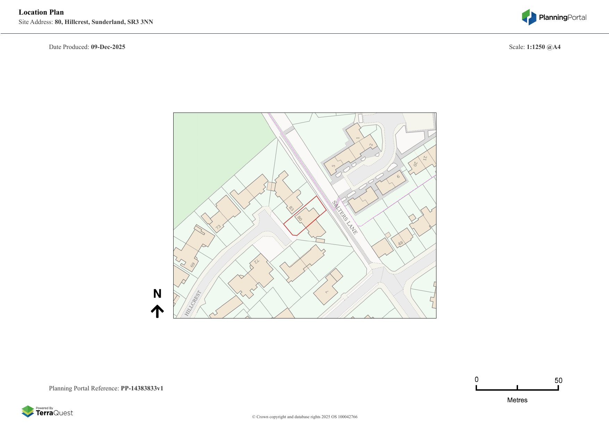Click the TerraQuest layered logo
Screen dimensions: 609x431
pos(28,411)
